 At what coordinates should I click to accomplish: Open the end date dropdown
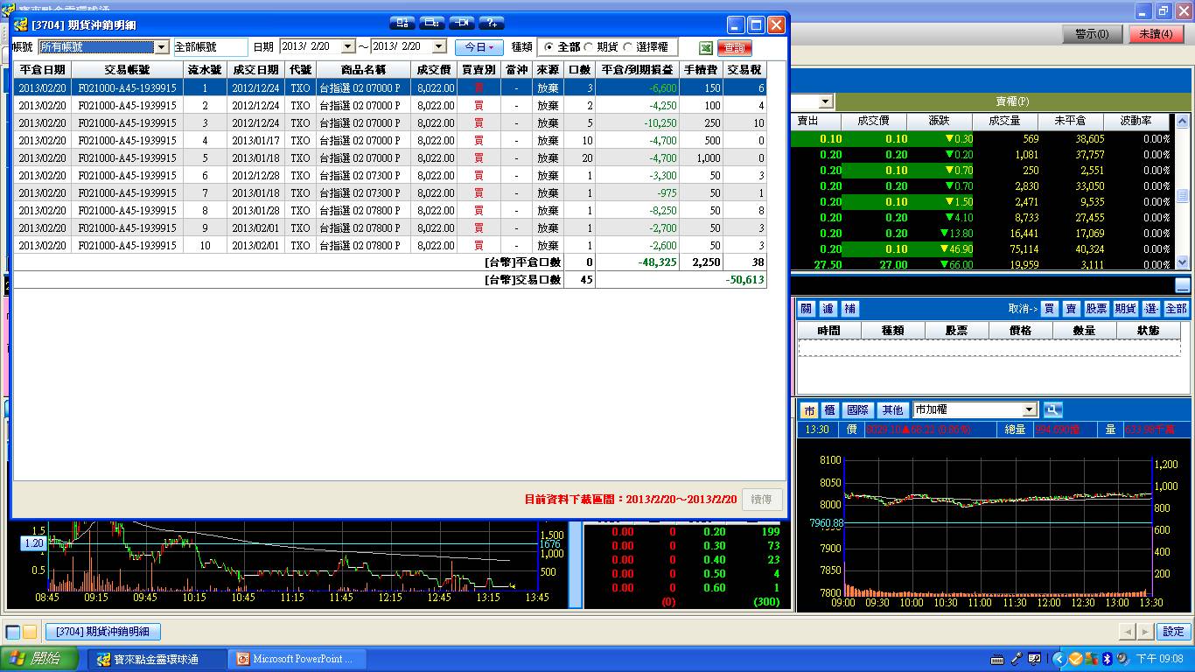pos(439,47)
